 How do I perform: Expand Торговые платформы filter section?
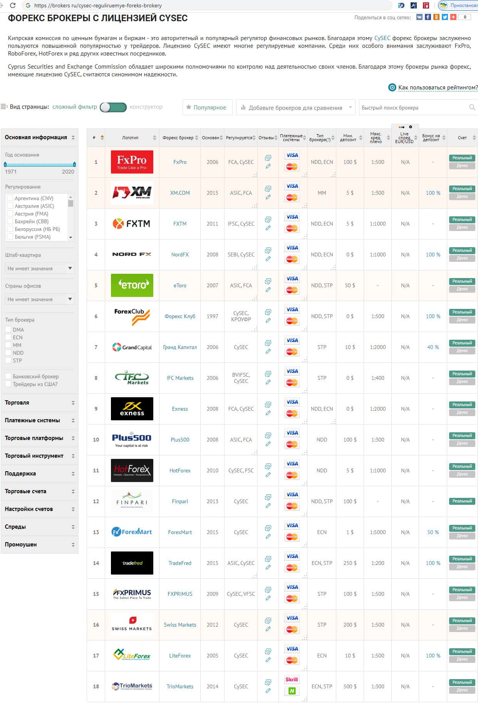click(40, 438)
